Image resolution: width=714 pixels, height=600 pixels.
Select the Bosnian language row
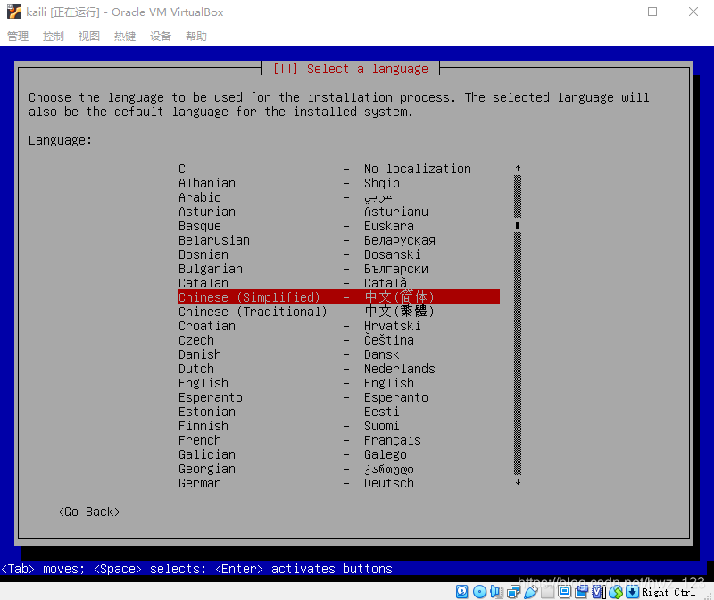click(x=339, y=254)
